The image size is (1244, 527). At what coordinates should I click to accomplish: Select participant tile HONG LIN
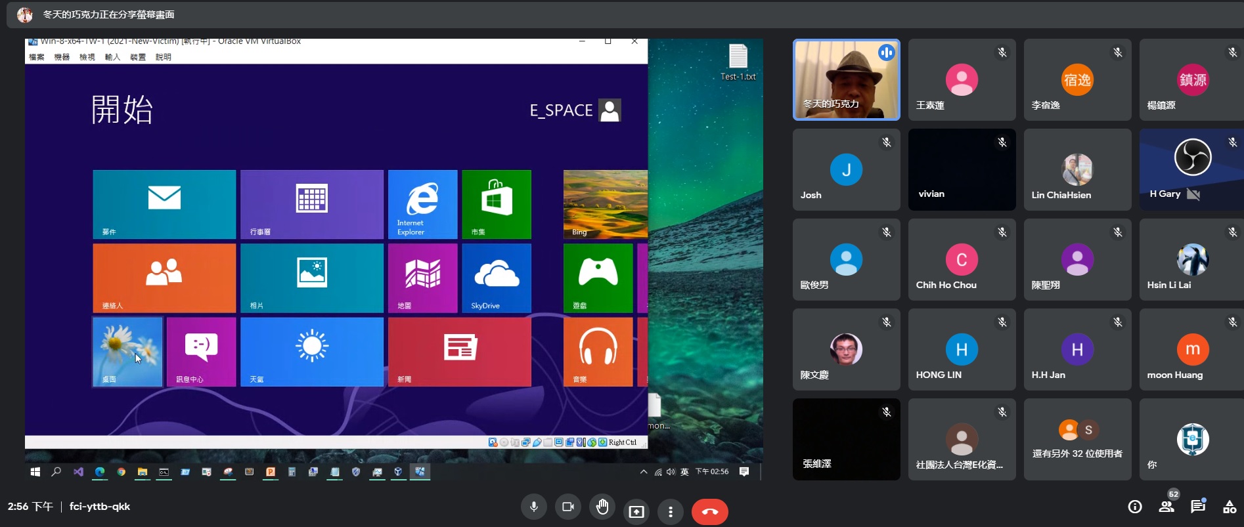click(x=962, y=349)
